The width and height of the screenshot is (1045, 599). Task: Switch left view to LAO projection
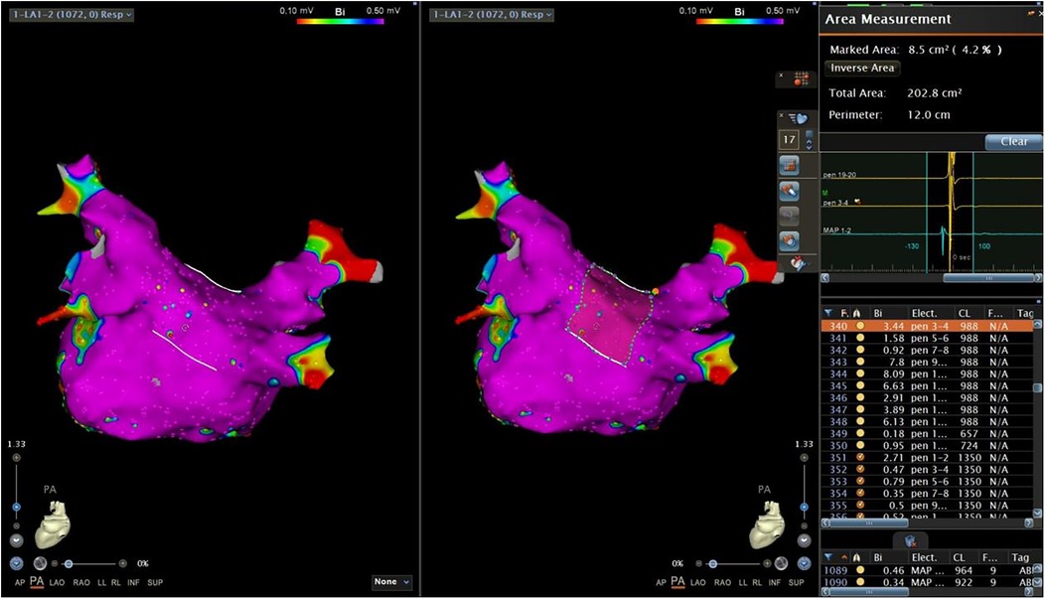click(x=58, y=582)
